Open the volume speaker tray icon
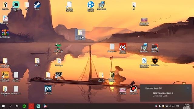The width and height of the screenshot is (194, 109). click(173, 106)
